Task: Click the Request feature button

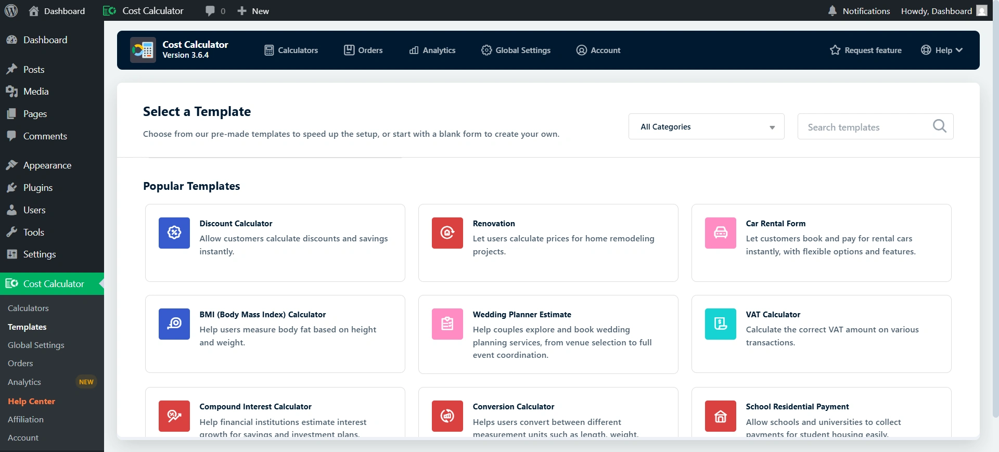Action: click(866, 50)
